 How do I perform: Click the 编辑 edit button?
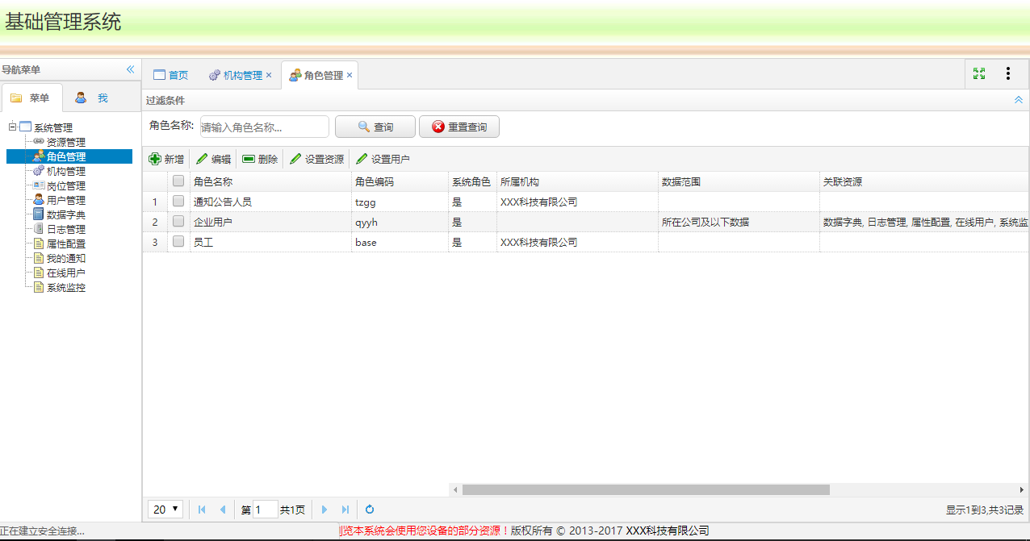tap(214, 160)
